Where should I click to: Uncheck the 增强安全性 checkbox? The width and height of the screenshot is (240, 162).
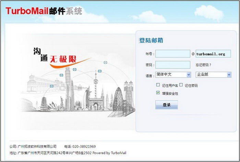158,93
